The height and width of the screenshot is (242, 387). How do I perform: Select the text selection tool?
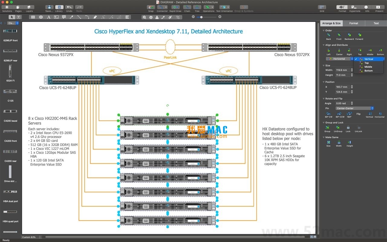point(19,17)
